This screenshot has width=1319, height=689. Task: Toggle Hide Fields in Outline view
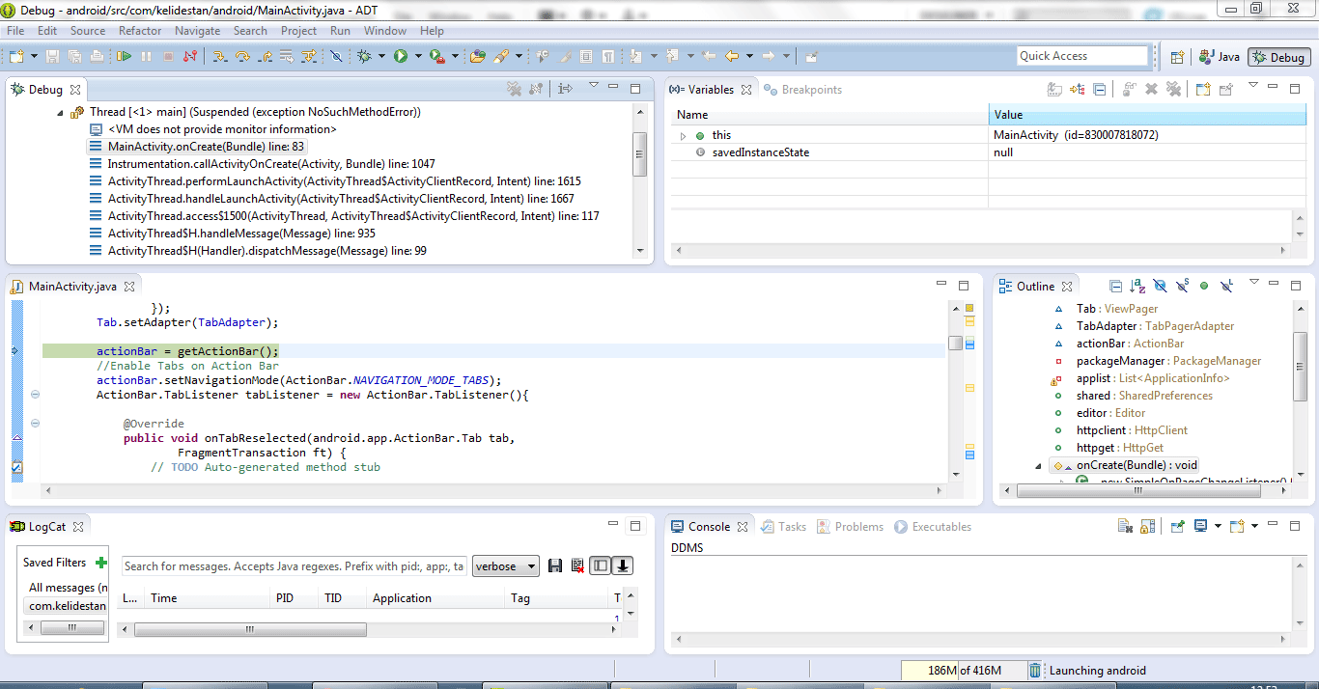point(1160,287)
